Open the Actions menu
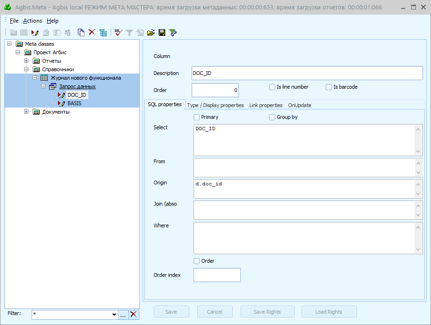 tap(33, 21)
